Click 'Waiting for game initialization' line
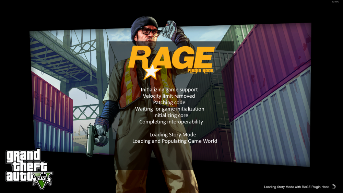The height and width of the screenshot is (193, 343). coord(169,109)
